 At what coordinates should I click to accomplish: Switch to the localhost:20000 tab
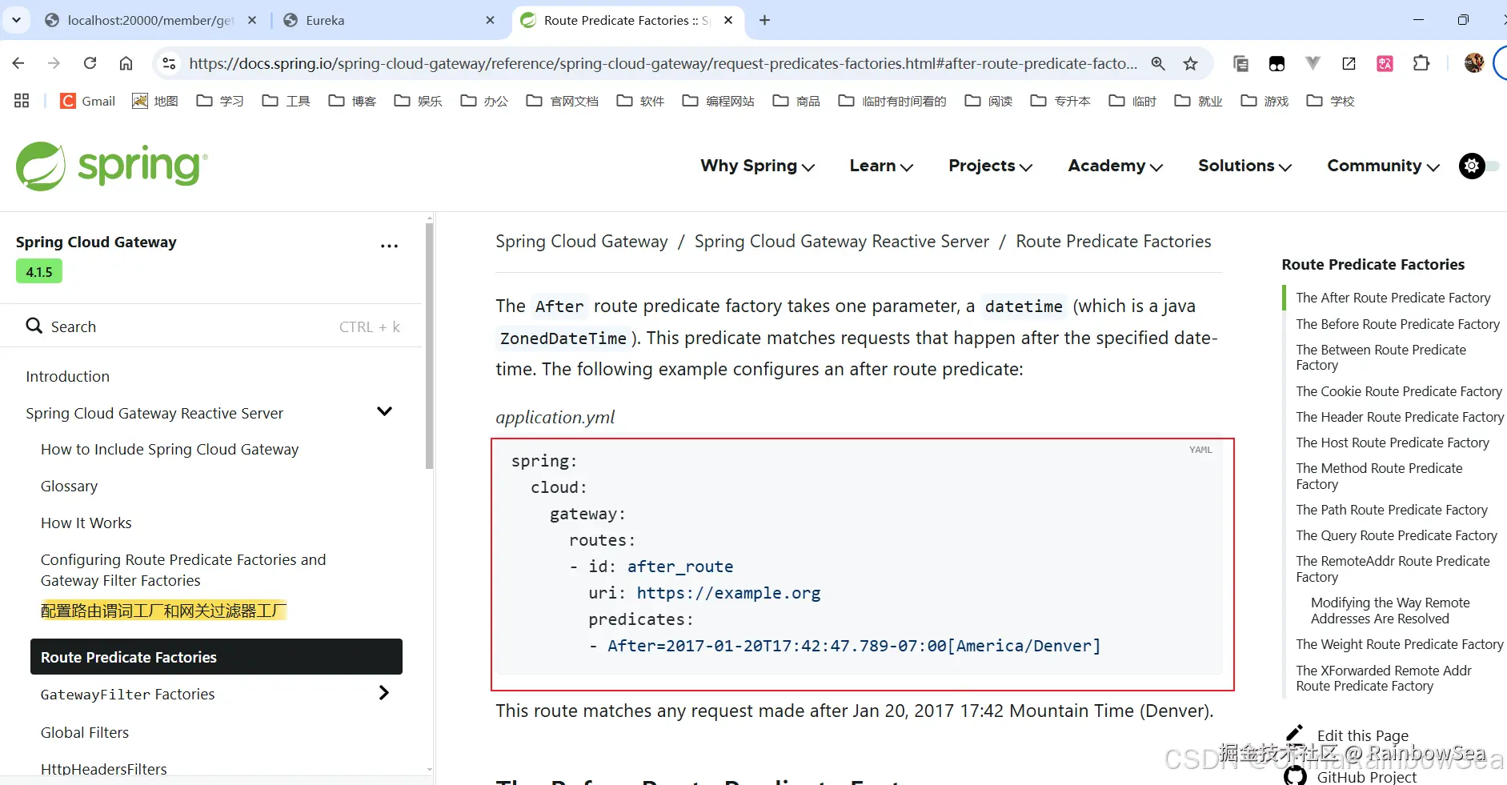tap(150, 20)
